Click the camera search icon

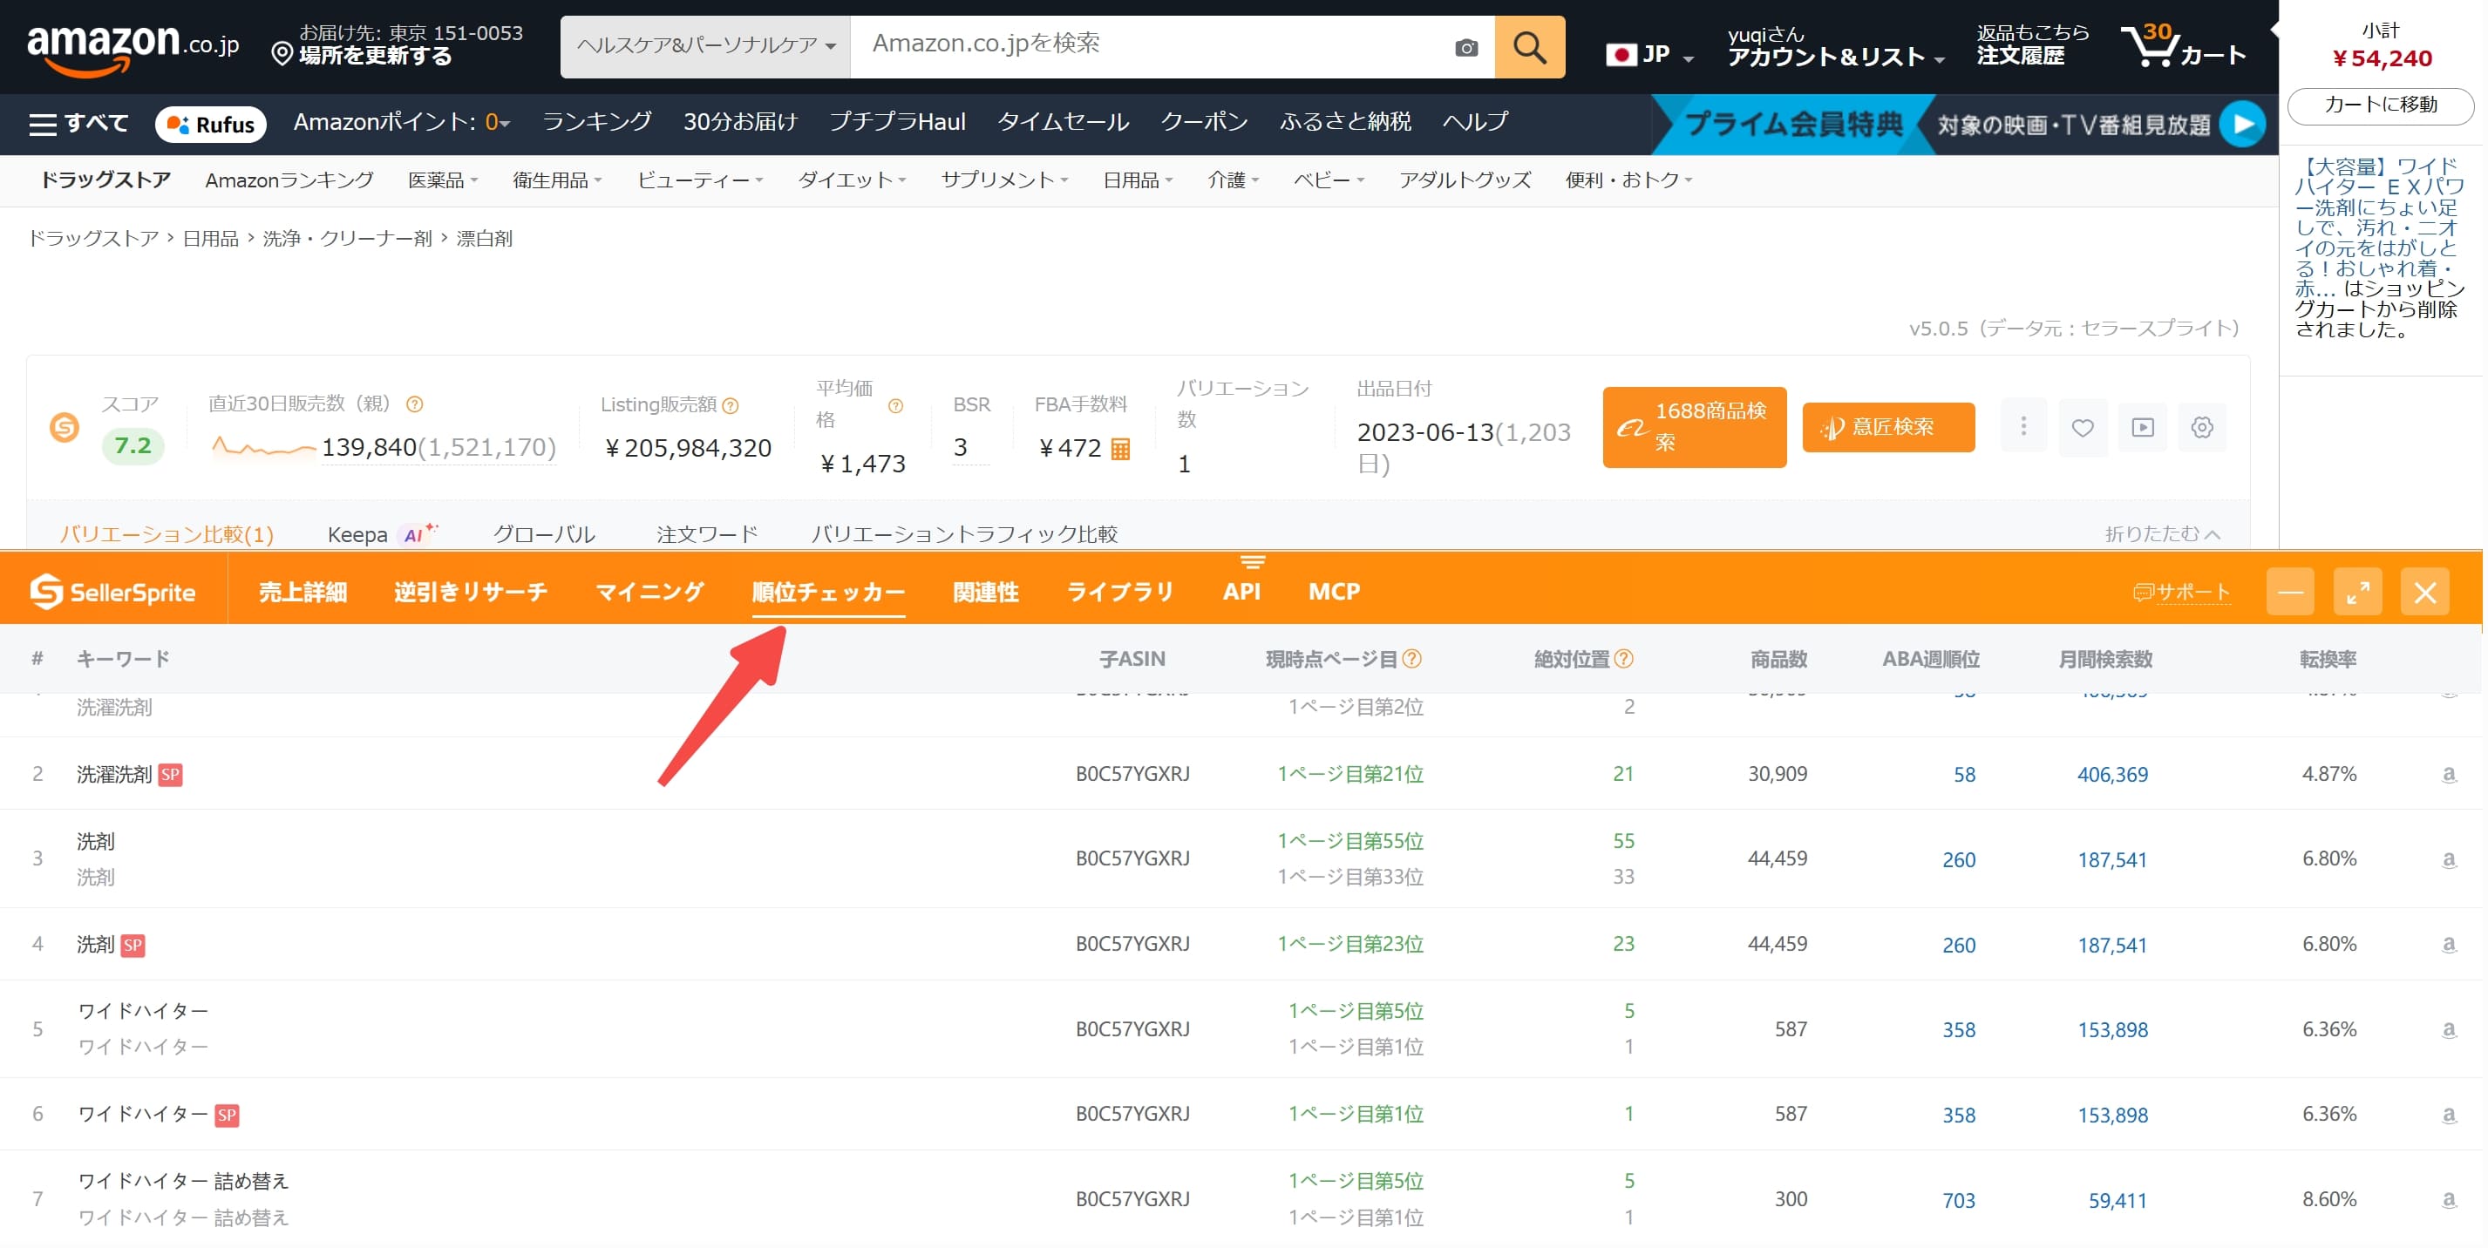click(1468, 47)
